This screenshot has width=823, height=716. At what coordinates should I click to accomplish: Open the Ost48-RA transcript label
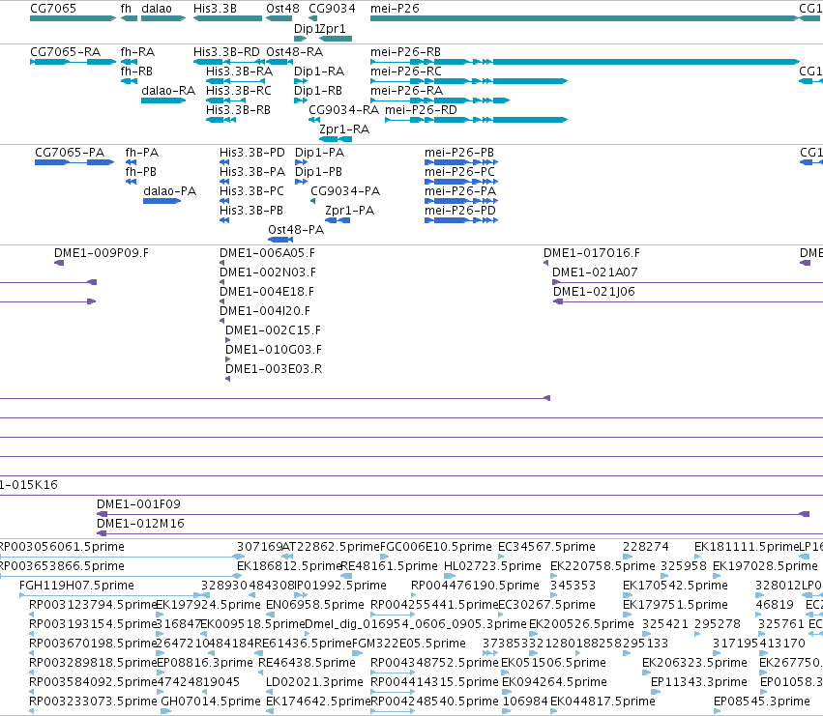coord(294,52)
